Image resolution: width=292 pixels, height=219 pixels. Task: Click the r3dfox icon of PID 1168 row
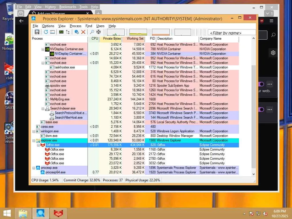47,149
